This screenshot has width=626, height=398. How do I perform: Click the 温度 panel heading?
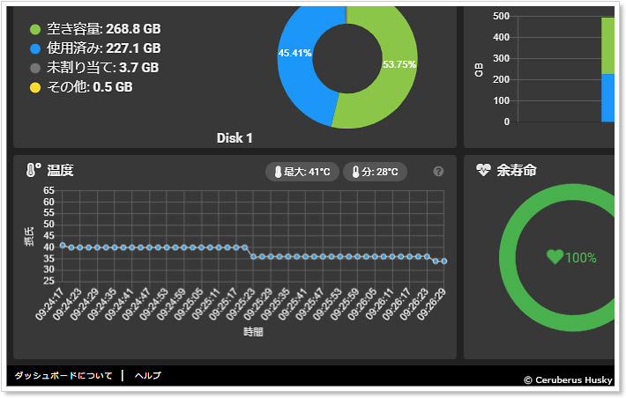coord(61,170)
